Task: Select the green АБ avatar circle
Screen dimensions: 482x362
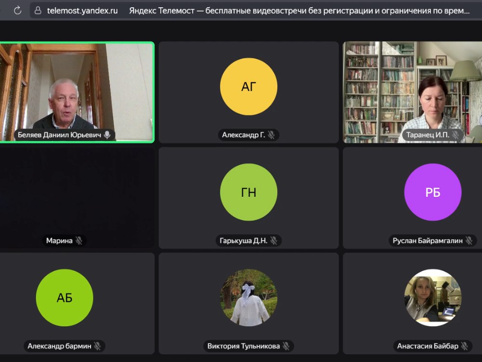Action: (65, 298)
